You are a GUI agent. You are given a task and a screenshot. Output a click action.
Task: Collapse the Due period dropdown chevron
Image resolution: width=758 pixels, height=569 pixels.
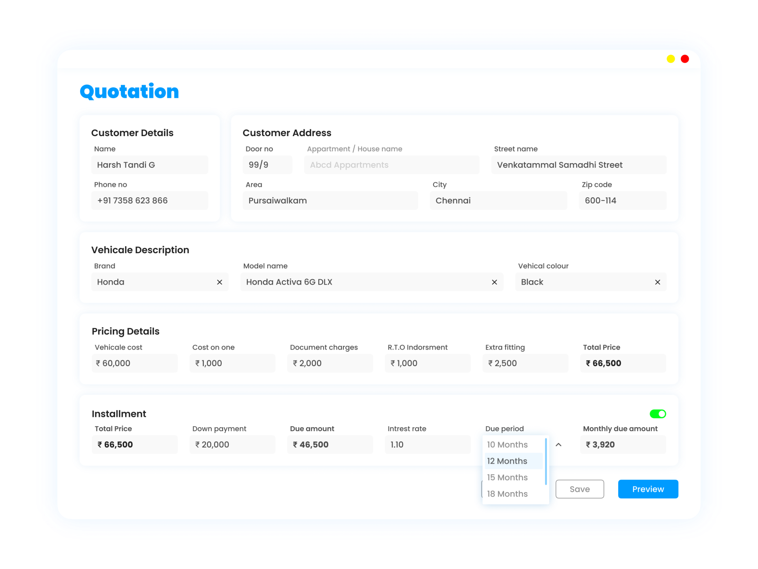[x=559, y=445]
